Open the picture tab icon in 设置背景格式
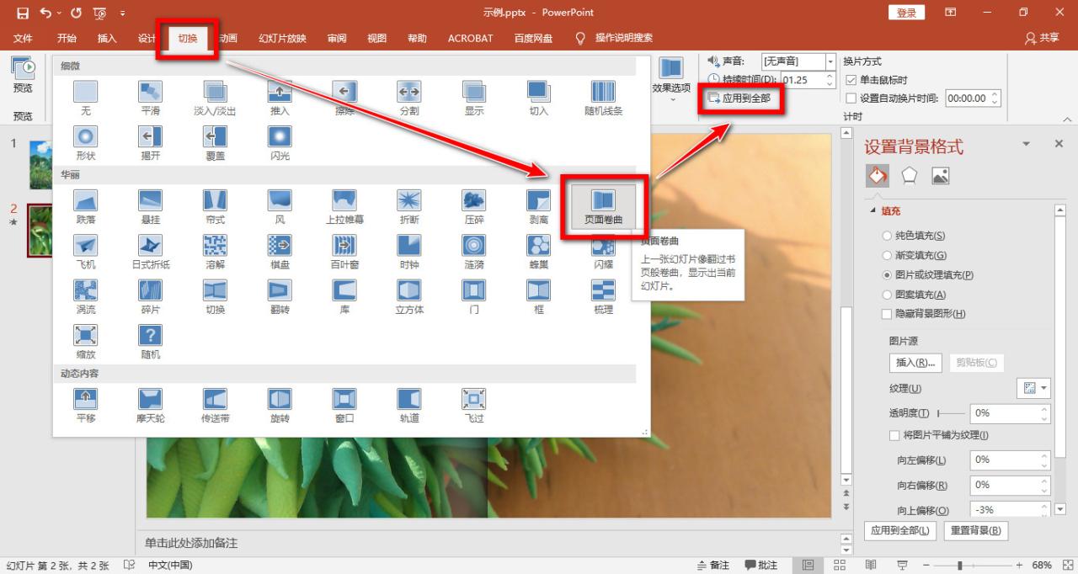 pyautogui.click(x=941, y=175)
